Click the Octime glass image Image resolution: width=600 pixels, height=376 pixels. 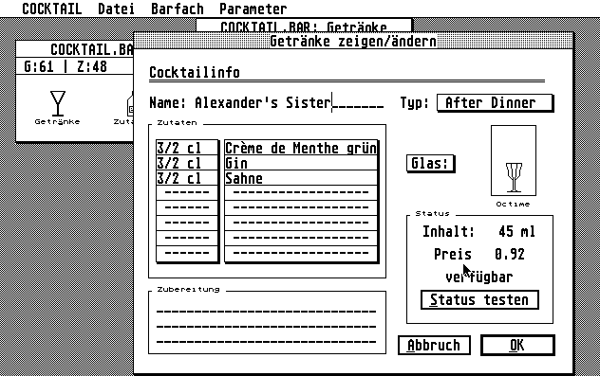pos(514,160)
